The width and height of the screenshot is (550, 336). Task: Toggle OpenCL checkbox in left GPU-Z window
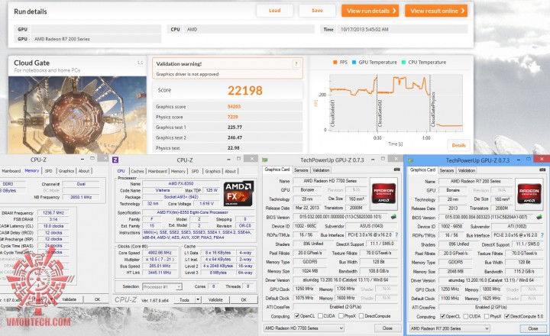(x=297, y=316)
